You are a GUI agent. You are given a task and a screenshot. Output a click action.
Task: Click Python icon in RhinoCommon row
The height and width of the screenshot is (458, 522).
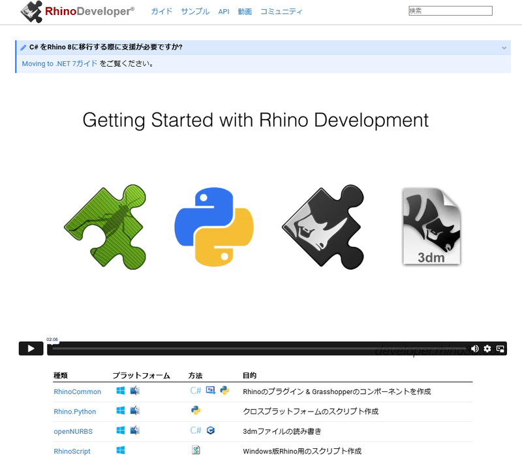coord(224,390)
